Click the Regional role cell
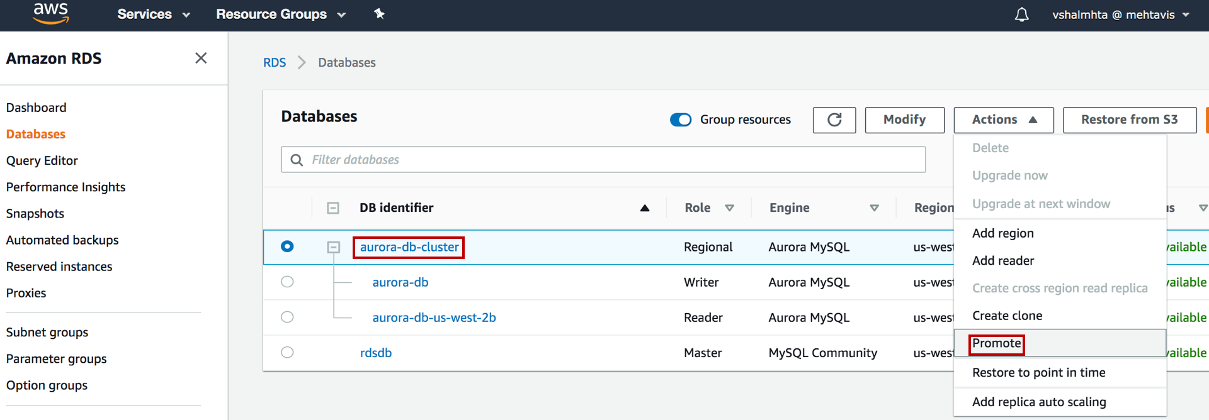This screenshot has height=420, width=1209. tap(708, 247)
